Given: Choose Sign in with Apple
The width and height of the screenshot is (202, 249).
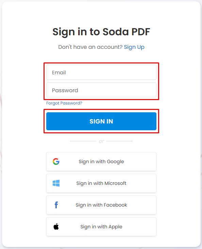Looking at the screenshot, I should click(101, 227).
